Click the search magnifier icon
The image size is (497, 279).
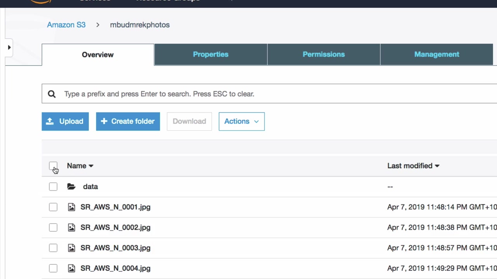click(52, 94)
